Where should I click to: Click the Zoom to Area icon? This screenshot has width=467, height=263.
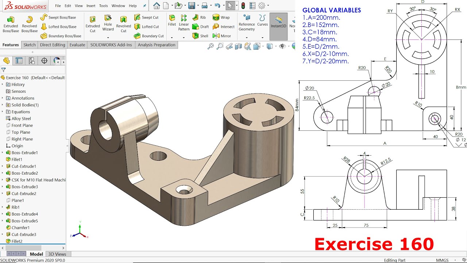pos(220,46)
